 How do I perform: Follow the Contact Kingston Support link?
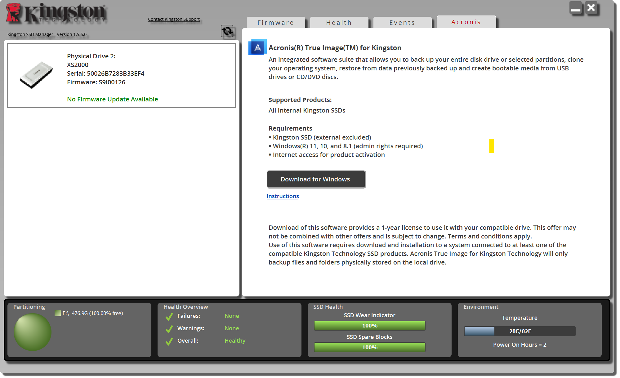(x=174, y=19)
